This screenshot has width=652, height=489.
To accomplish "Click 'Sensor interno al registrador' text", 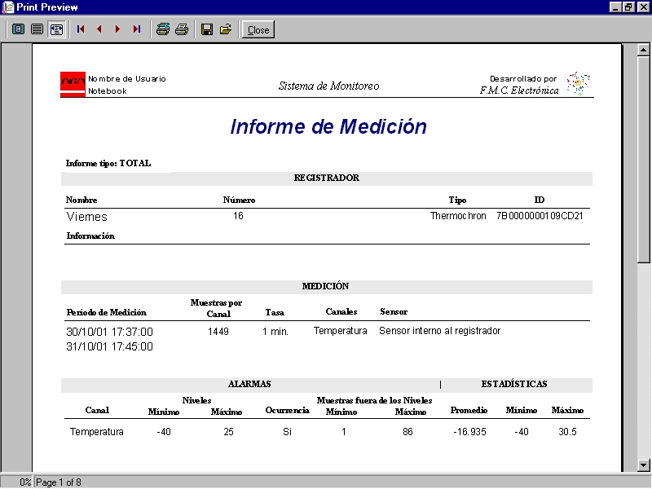I will tap(439, 331).
